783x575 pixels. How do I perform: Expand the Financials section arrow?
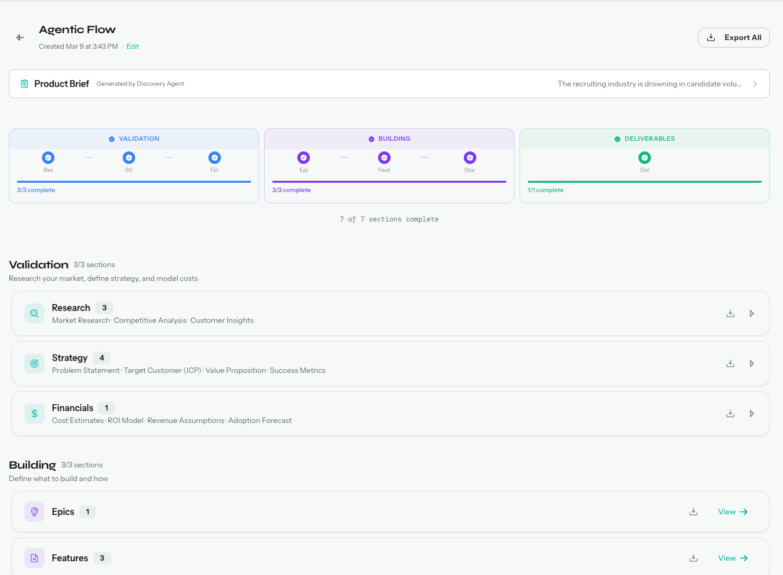pos(752,413)
